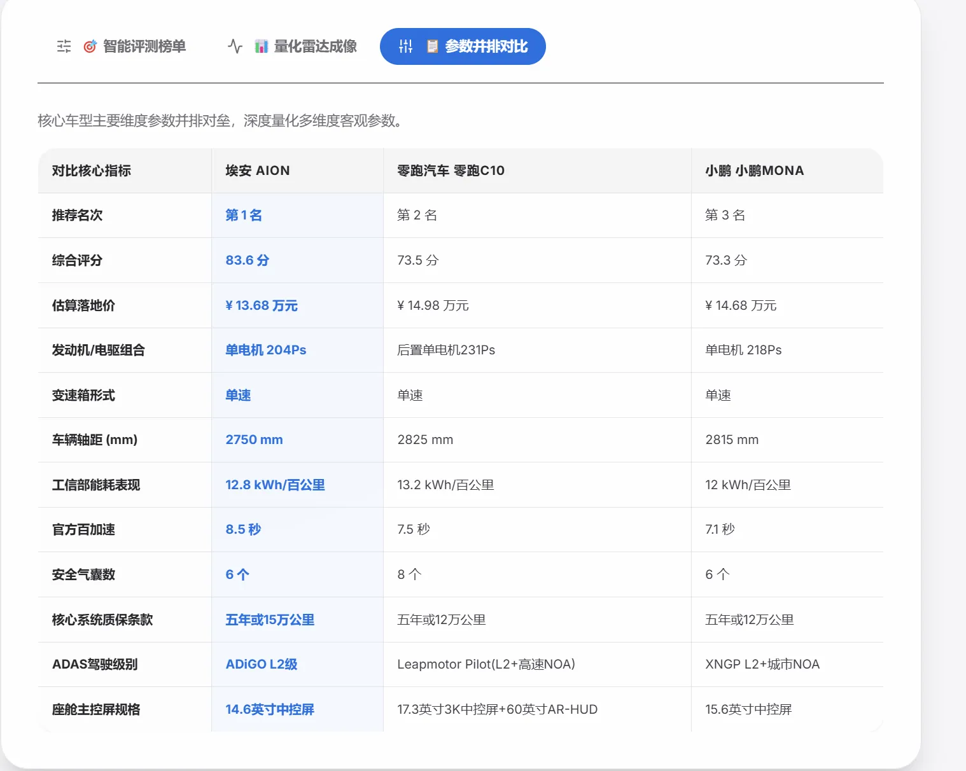966x771 pixels.
Task: Click the 座舱主控屏规格 row label
Action: click(x=96, y=709)
